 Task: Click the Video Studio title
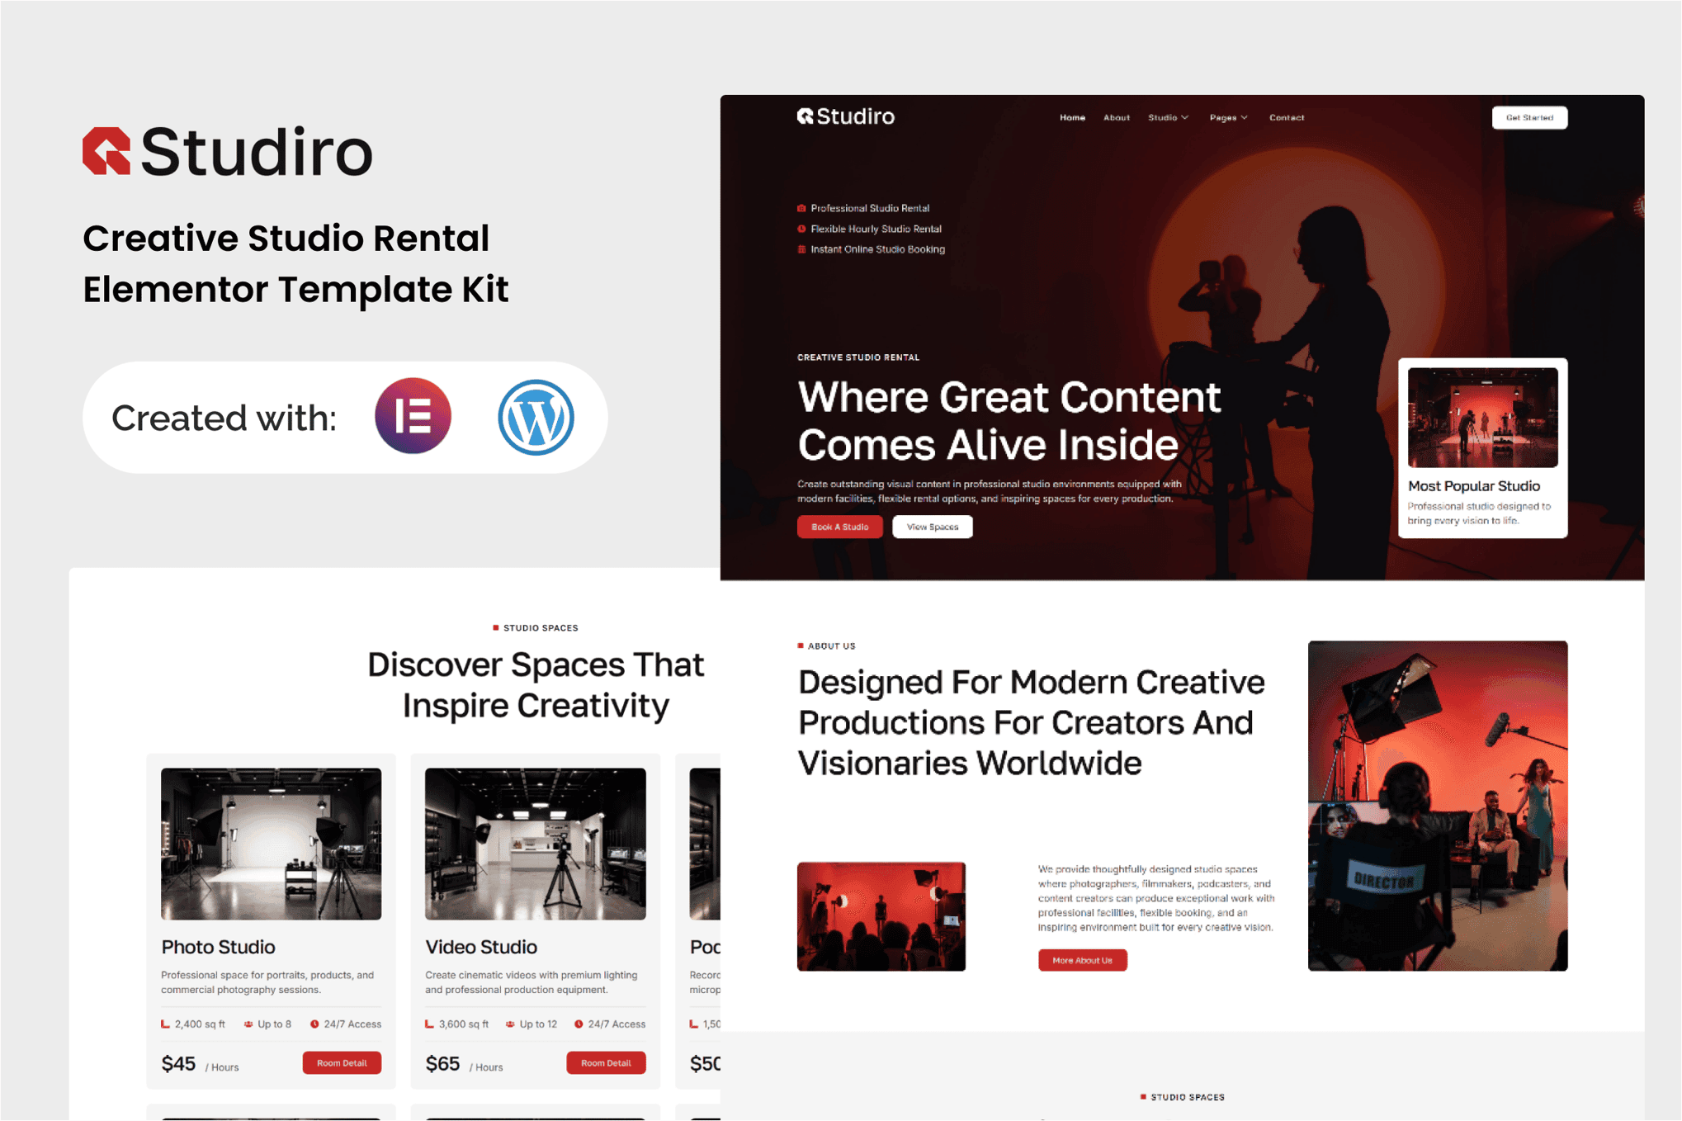[x=481, y=947]
